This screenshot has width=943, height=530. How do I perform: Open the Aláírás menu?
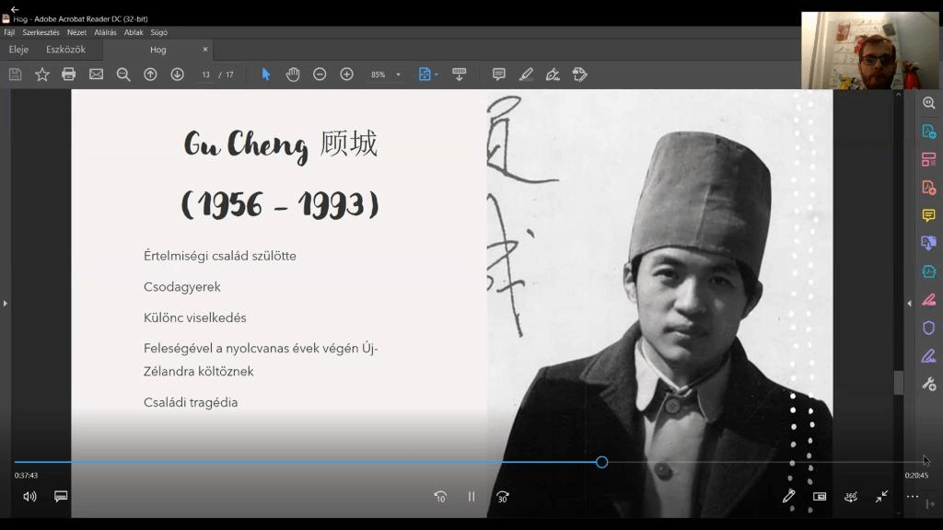pyautogui.click(x=105, y=32)
